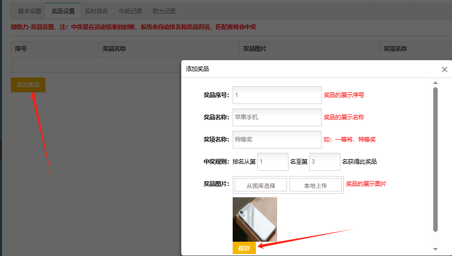Click the uploaded phone prize thumbnail
Image resolution: width=452 pixels, height=256 pixels.
pos(255,219)
